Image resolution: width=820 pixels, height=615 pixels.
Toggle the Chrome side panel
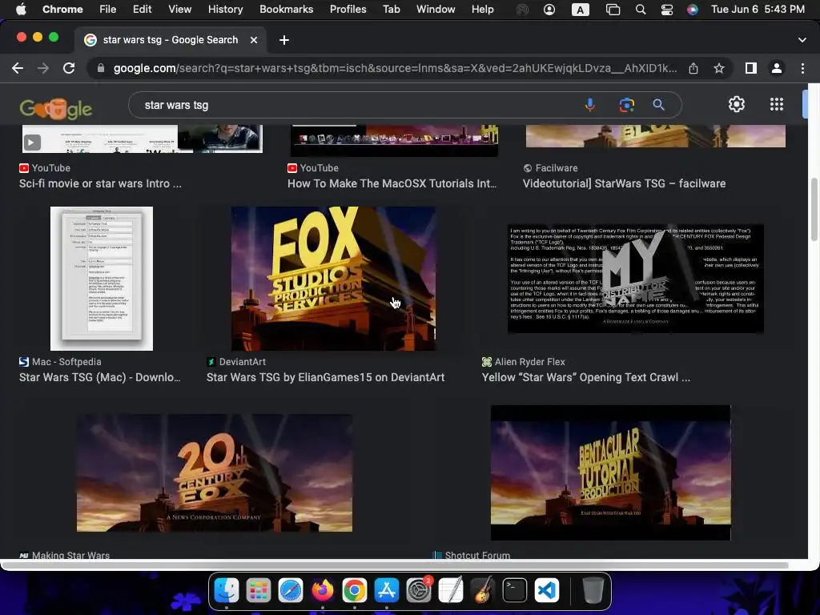[751, 68]
